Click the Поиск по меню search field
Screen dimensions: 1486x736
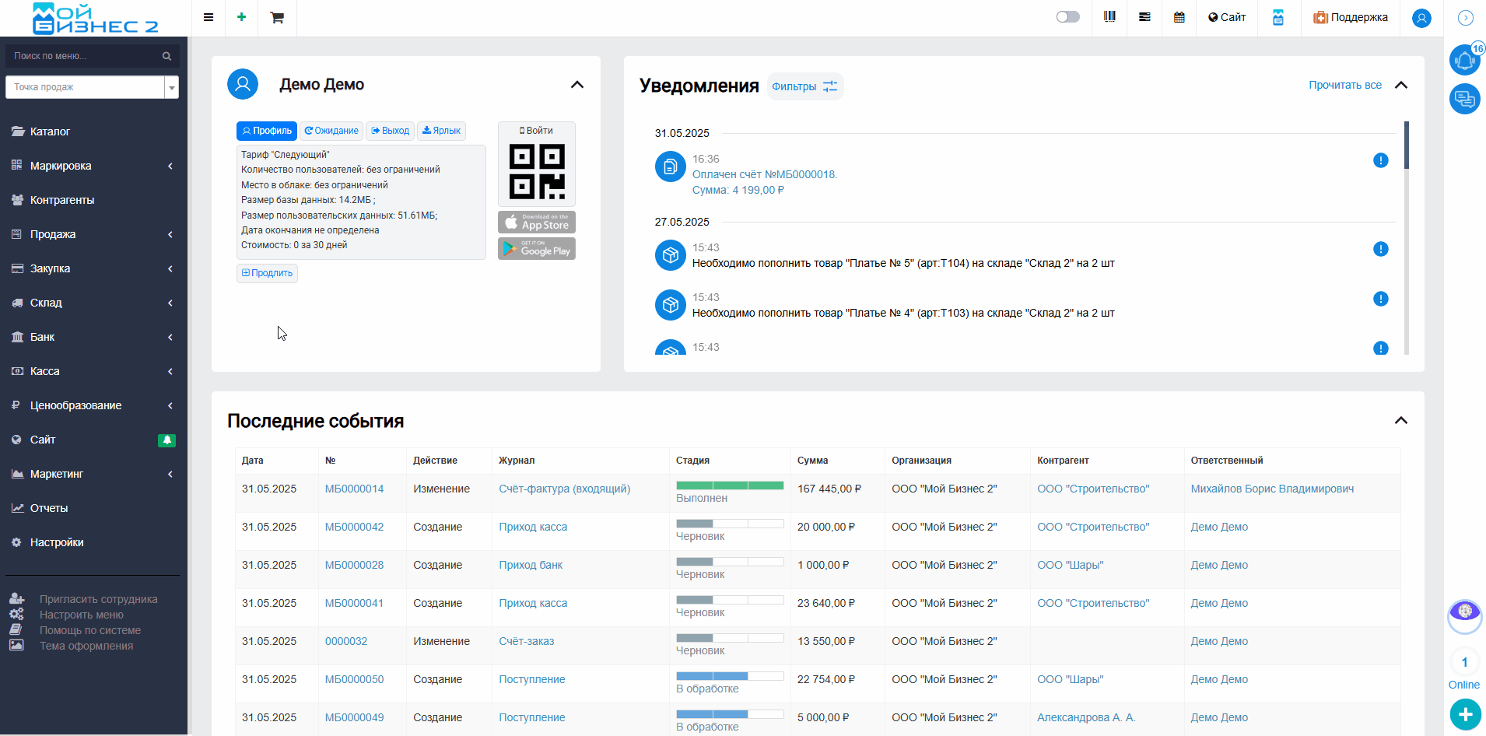tap(86, 56)
